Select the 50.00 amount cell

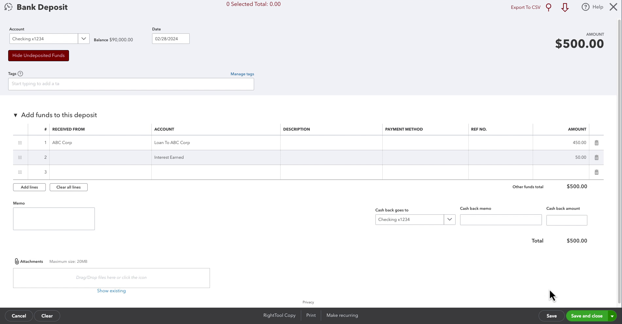pyautogui.click(x=561, y=157)
